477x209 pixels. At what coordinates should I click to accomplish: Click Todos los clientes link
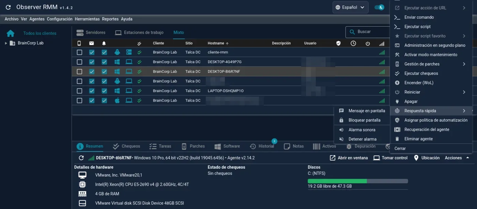click(x=40, y=33)
